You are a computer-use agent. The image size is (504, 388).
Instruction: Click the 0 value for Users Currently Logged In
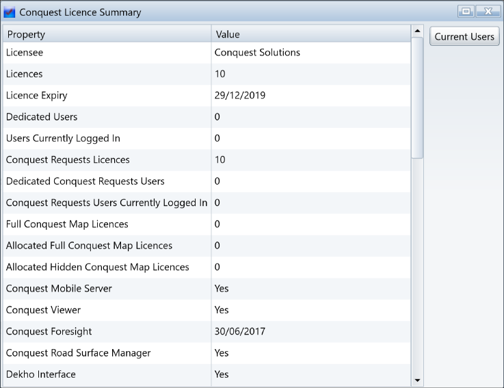217,138
